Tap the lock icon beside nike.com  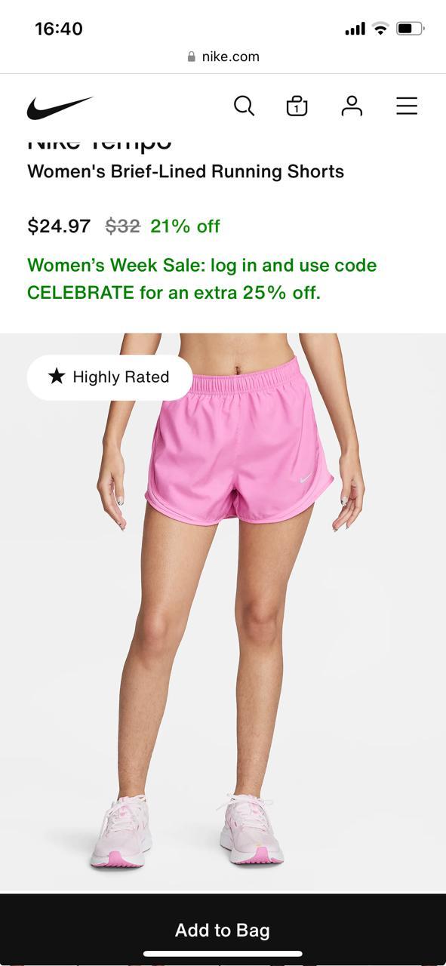click(191, 57)
